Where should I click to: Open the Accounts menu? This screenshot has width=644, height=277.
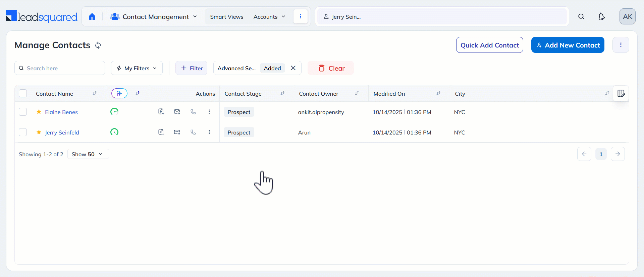pyautogui.click(x=269, y=17)
